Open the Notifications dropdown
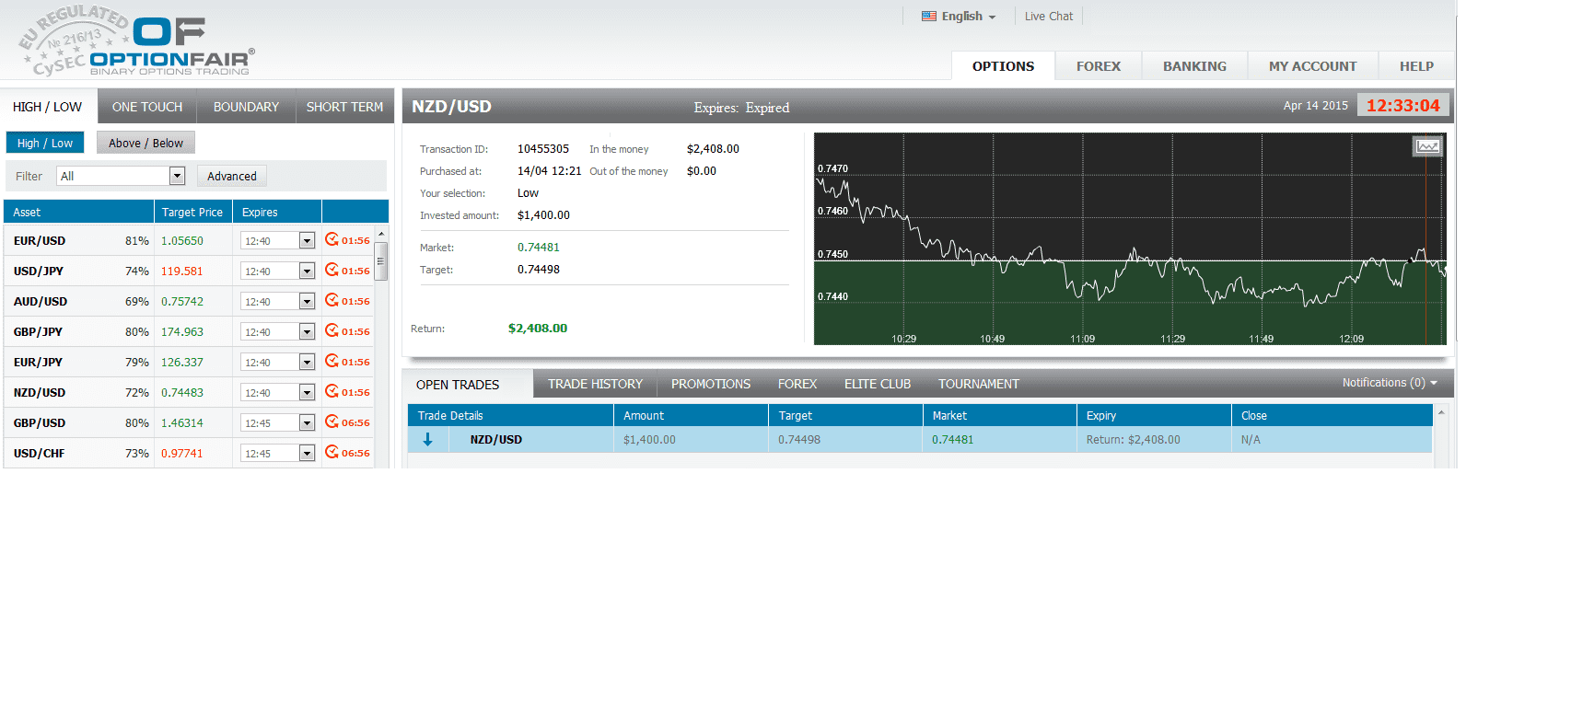 coord(1389,383)
